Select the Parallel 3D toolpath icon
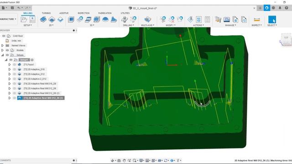The image size is (292, 164). click(88, 20)
